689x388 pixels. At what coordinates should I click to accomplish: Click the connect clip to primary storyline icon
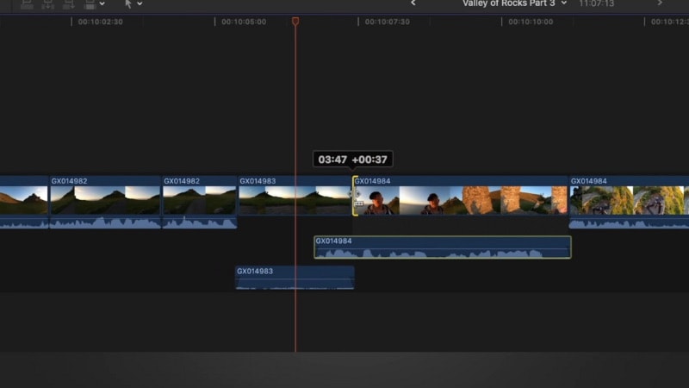coord(27,4)
